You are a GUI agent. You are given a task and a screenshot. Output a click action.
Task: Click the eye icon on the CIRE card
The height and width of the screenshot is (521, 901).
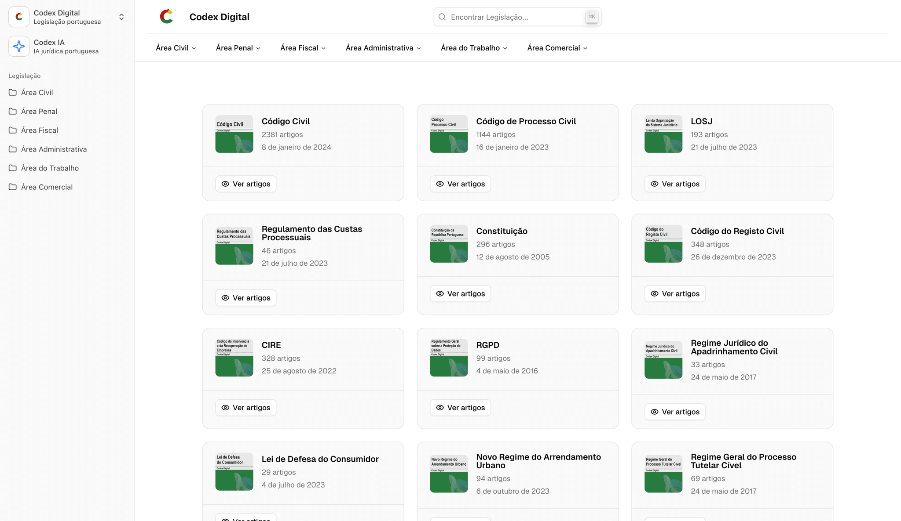[225, 408]
